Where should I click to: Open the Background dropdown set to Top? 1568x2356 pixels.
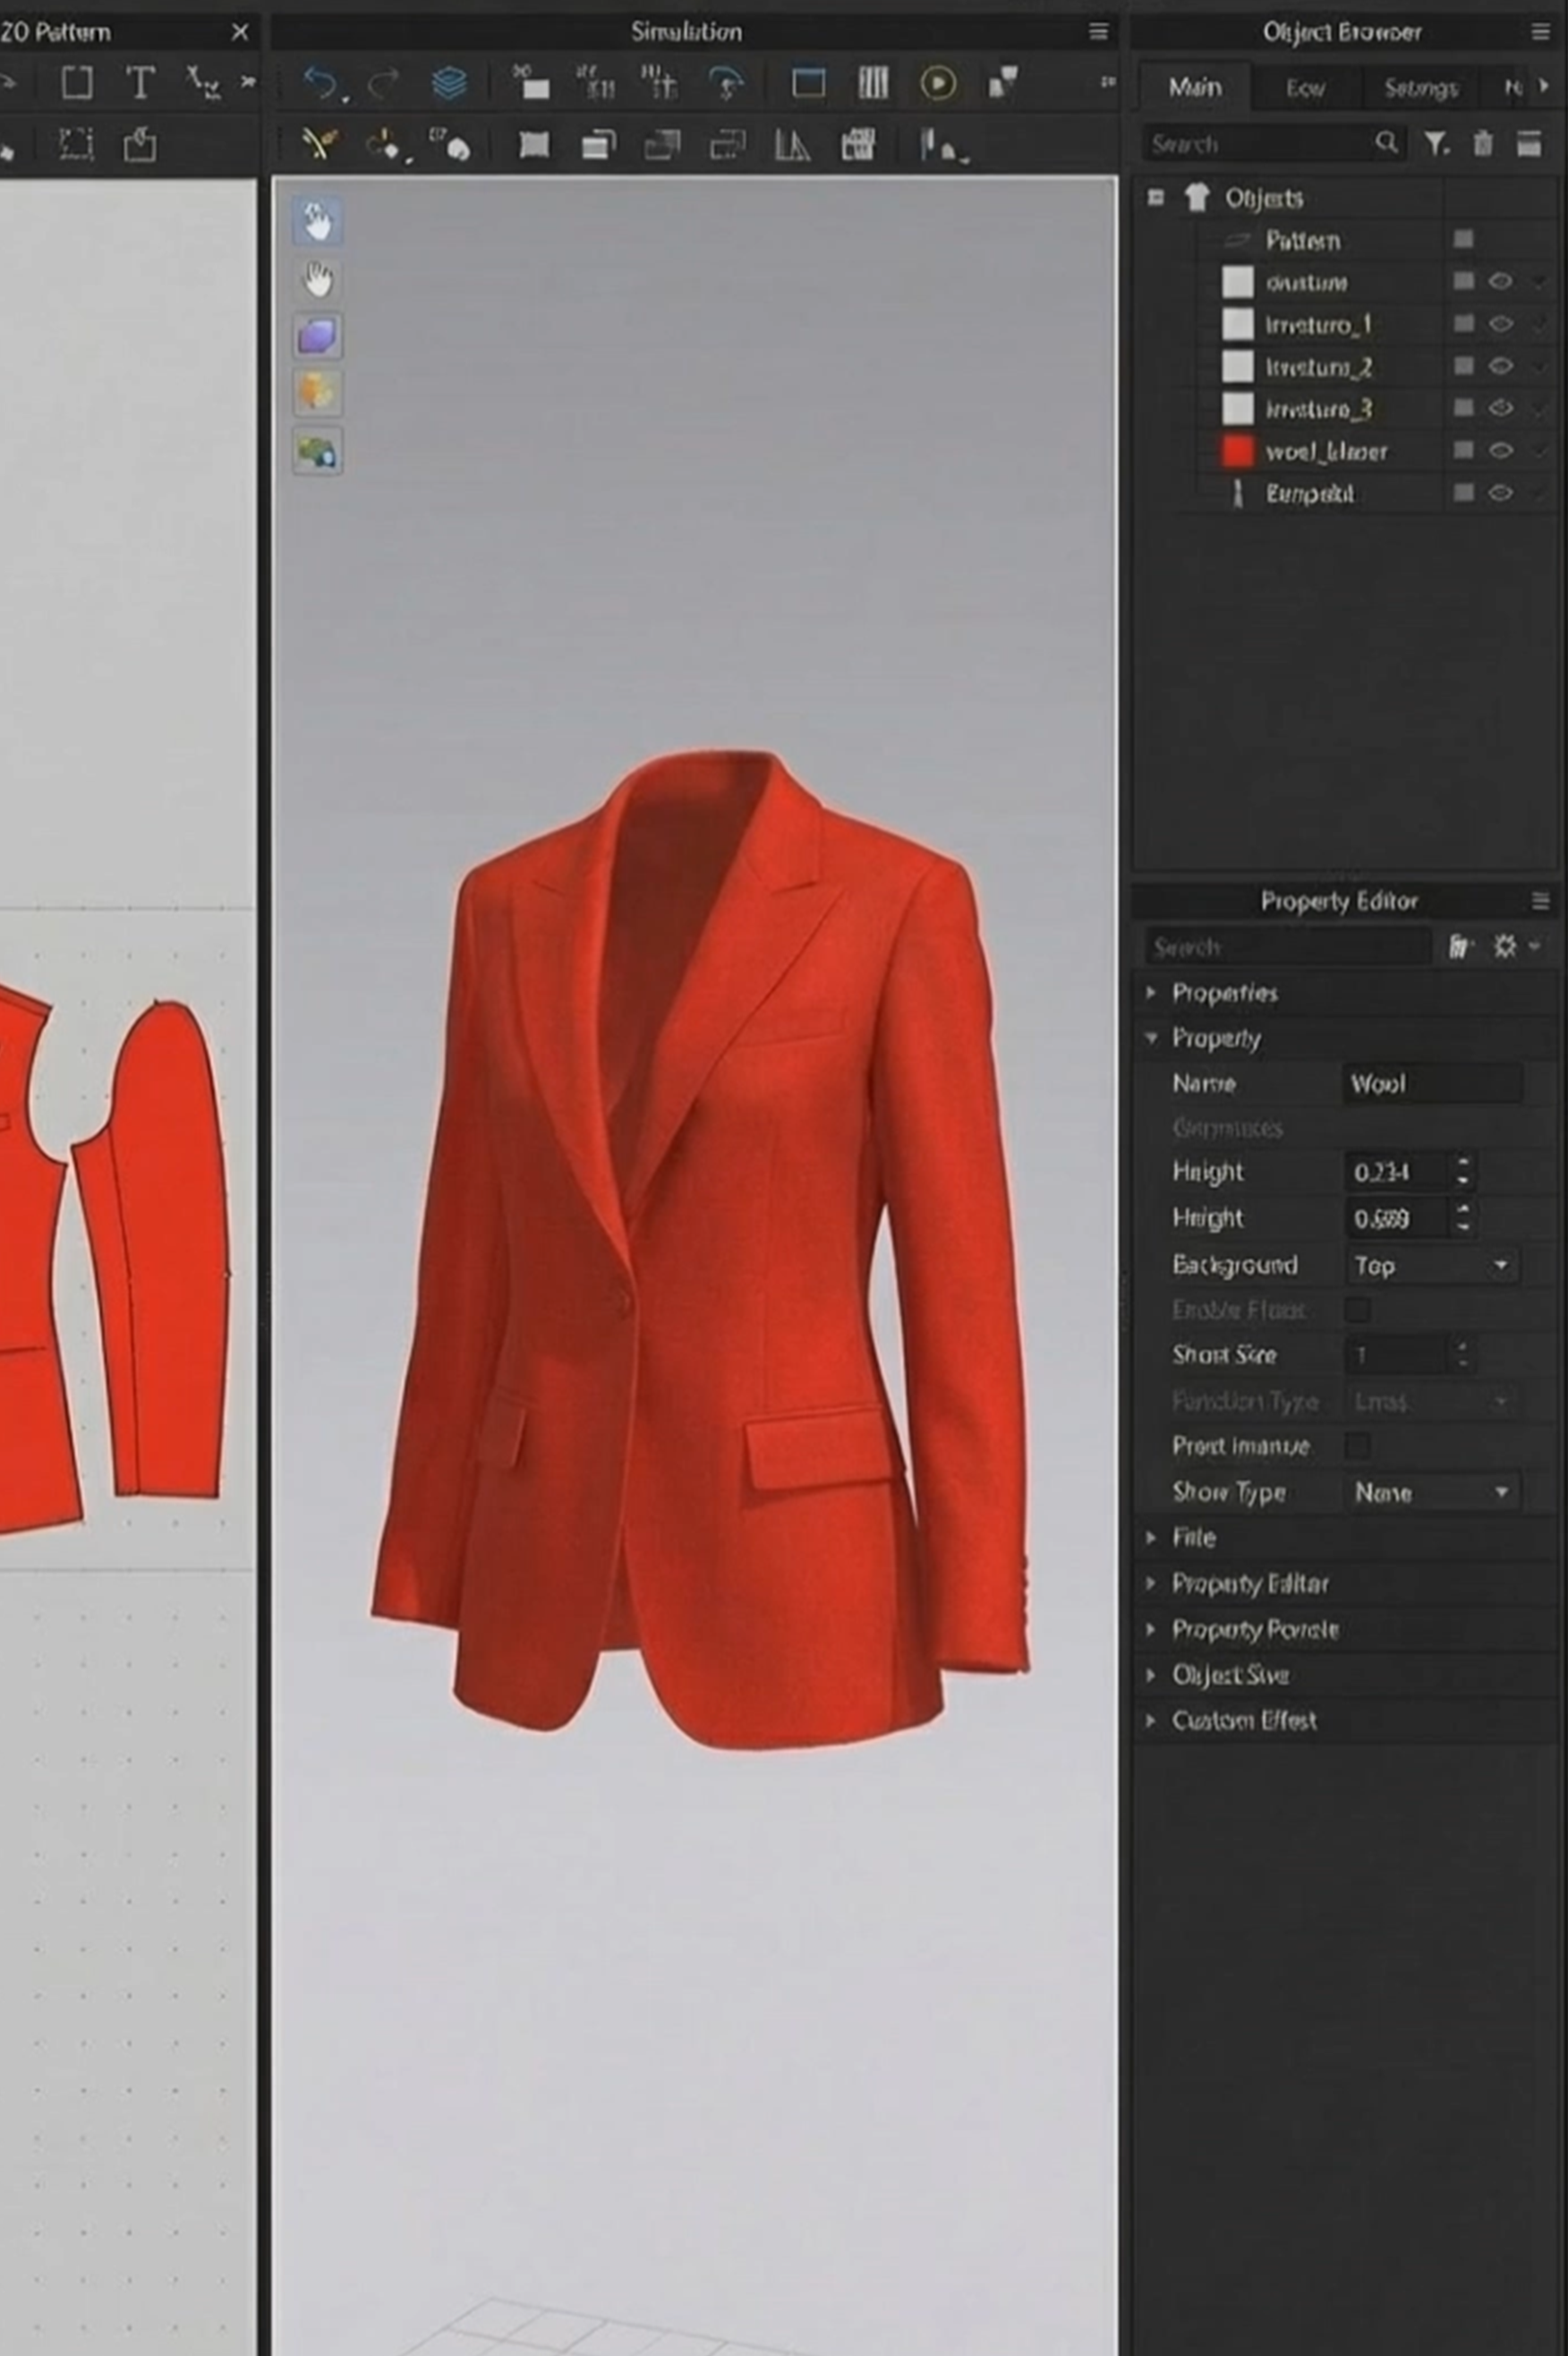tap(1430, 1266)
